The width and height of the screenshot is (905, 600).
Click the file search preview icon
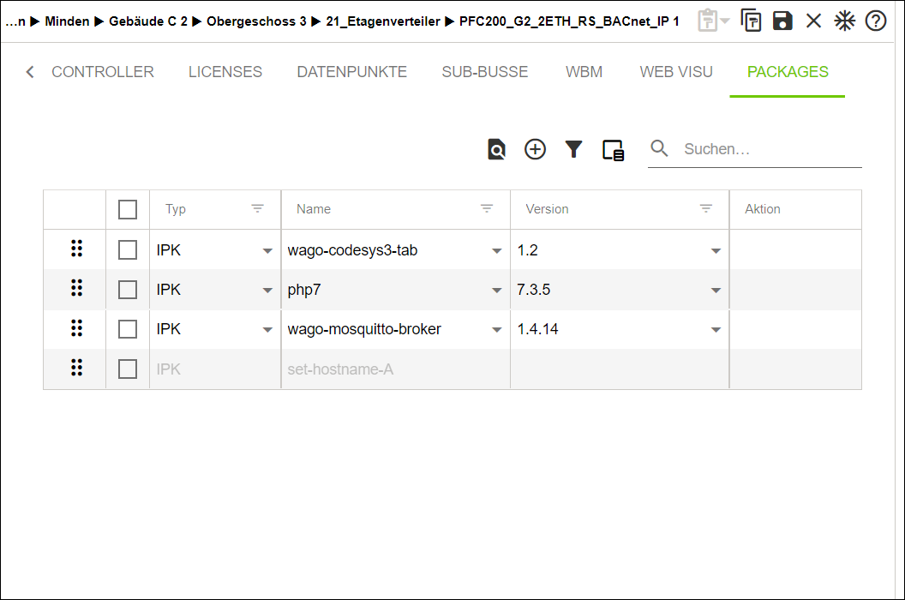(x=496, y=149)
